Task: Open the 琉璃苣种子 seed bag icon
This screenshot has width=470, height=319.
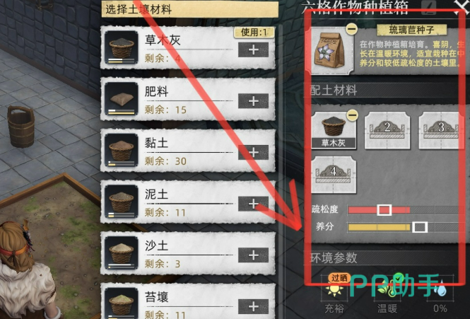Action: 329,50
